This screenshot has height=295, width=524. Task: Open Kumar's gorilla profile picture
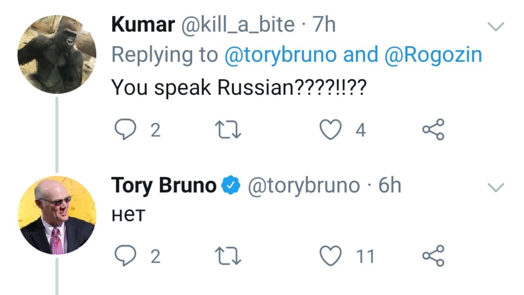pos(57,54)
